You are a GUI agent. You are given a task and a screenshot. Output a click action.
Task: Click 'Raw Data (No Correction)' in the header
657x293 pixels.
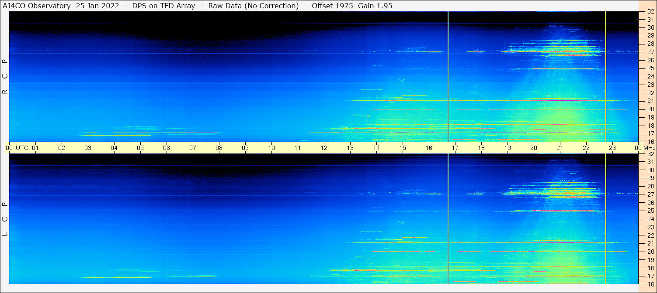pyautogui.click(x=254, y=6)
